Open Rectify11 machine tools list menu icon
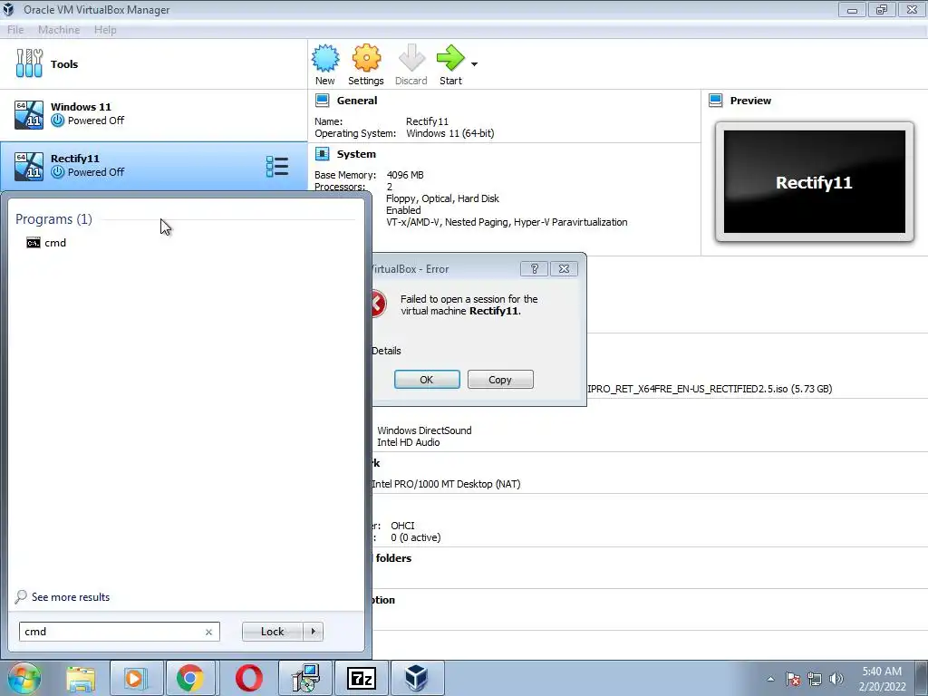Viewport: 928px width, 696px height. click(277, 167)
